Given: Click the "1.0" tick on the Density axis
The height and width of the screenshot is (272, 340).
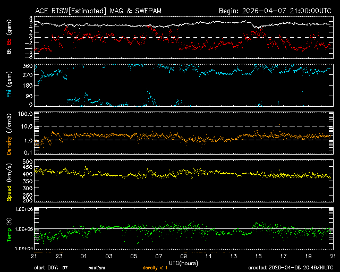Looking at the screenshot, I should tap(28, 141).
